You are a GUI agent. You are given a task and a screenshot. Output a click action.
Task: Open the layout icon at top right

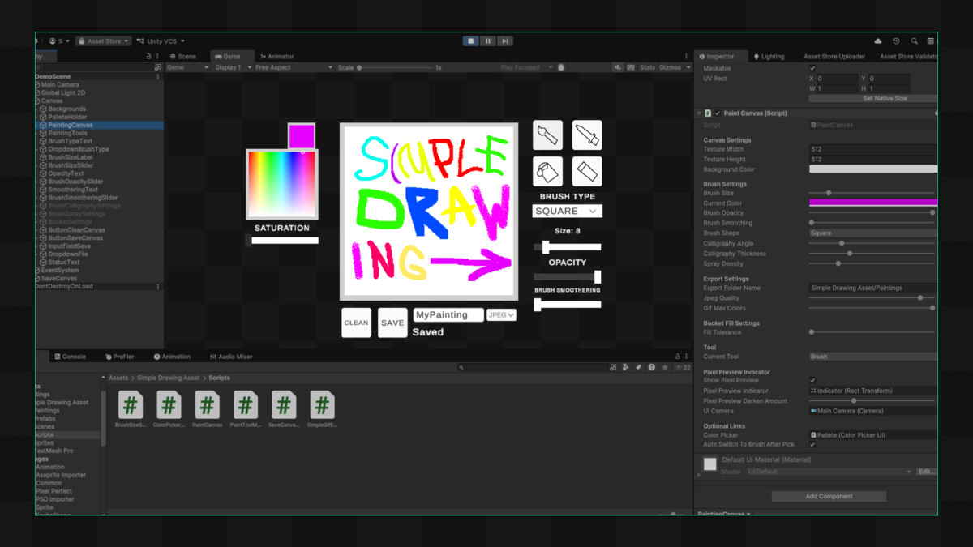click(931, 41)
